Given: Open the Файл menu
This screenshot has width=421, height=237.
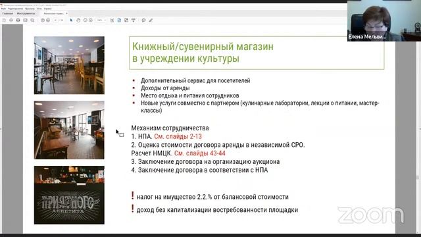Looking at the screenshot, I should click(x=3, y=9).
